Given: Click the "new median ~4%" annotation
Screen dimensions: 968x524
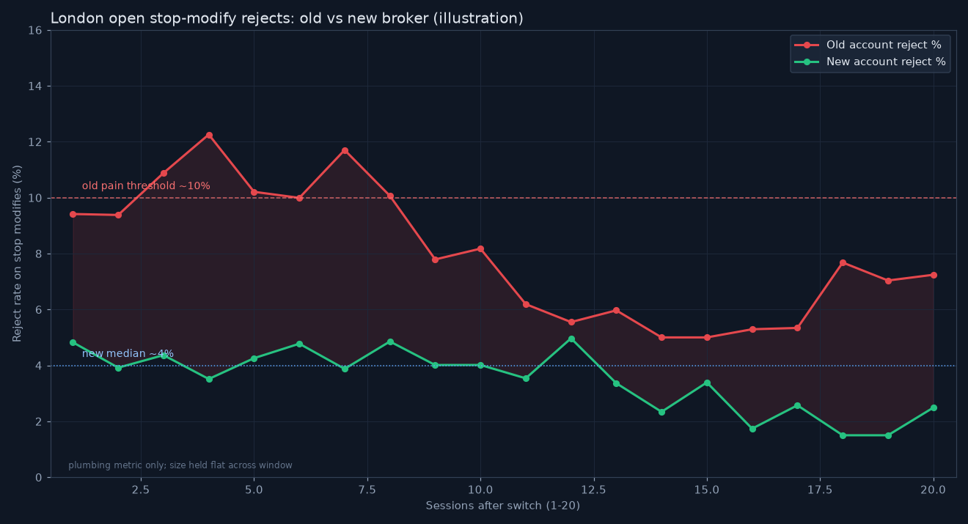Looking at the screenshot, I should click(x=128, y=354).
